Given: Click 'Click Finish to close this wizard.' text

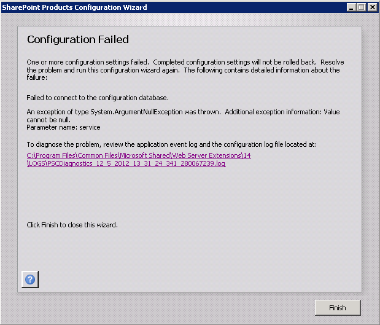Looking at the screenshot, I should pos(72,225).
